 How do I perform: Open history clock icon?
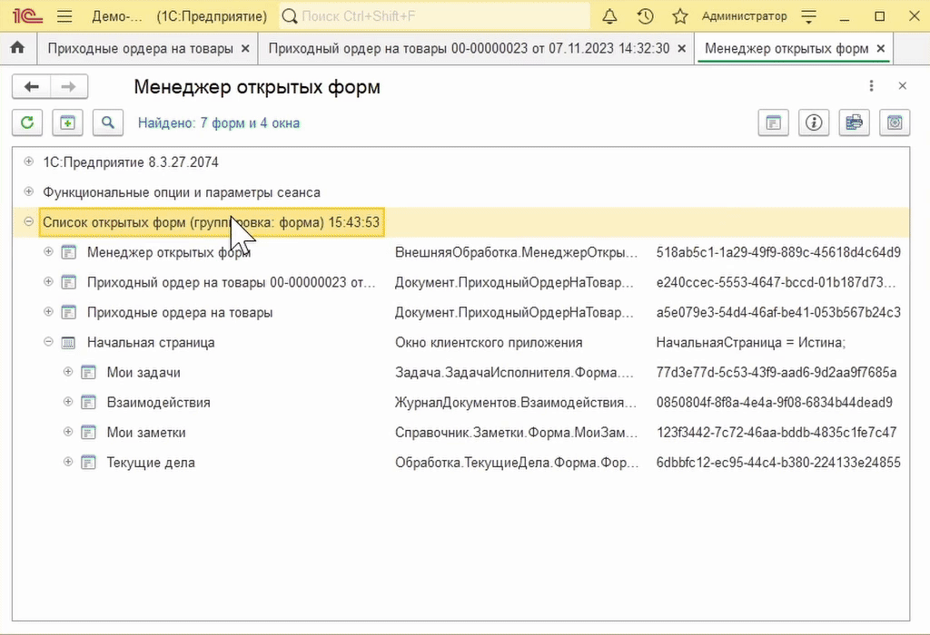[645, 16]
